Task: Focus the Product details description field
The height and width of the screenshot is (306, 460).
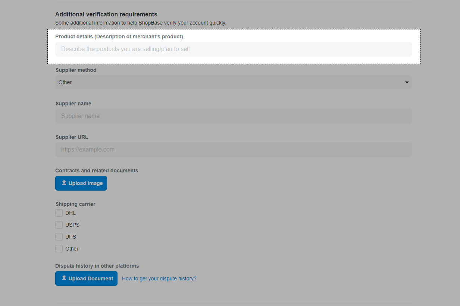Action: point(233,49)
